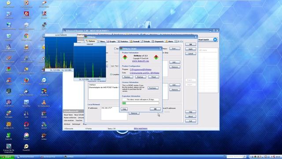Open the www.desksoft.com link
282x159 pixels.
click(141, 61)
